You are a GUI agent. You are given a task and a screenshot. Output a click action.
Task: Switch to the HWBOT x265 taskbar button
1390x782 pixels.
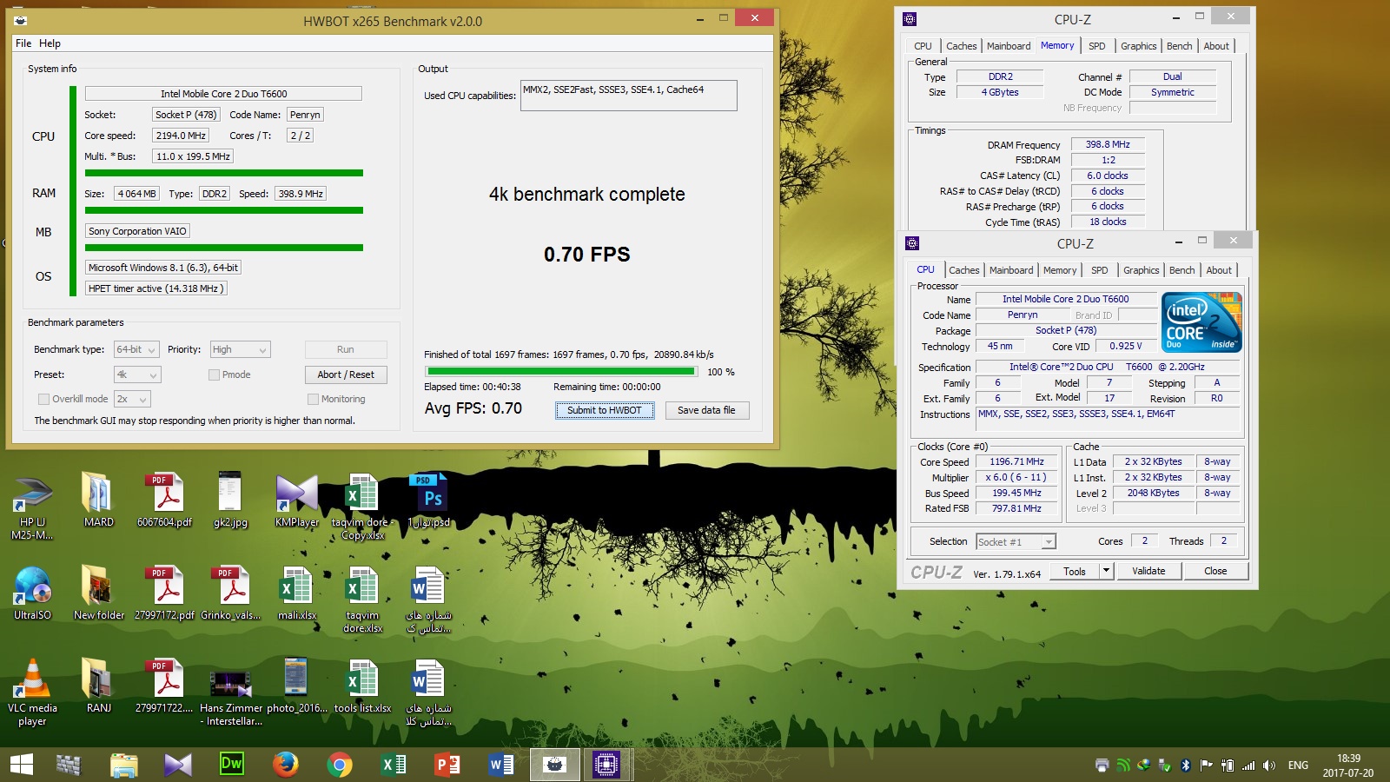click(555, 765)
